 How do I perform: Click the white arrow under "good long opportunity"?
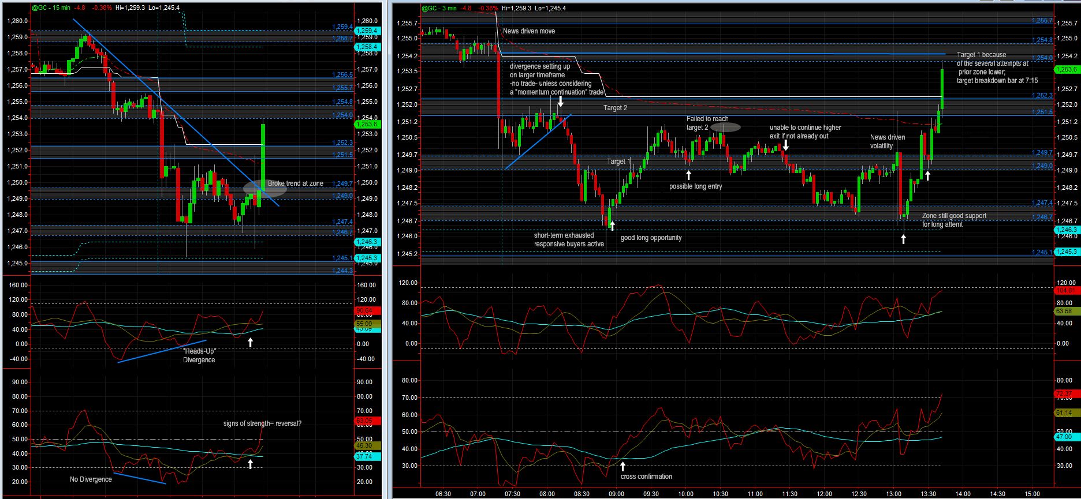click(612, 226)
